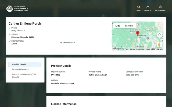Click the Hamilton label on the map

pyautogui.click(x=140, y=47)
